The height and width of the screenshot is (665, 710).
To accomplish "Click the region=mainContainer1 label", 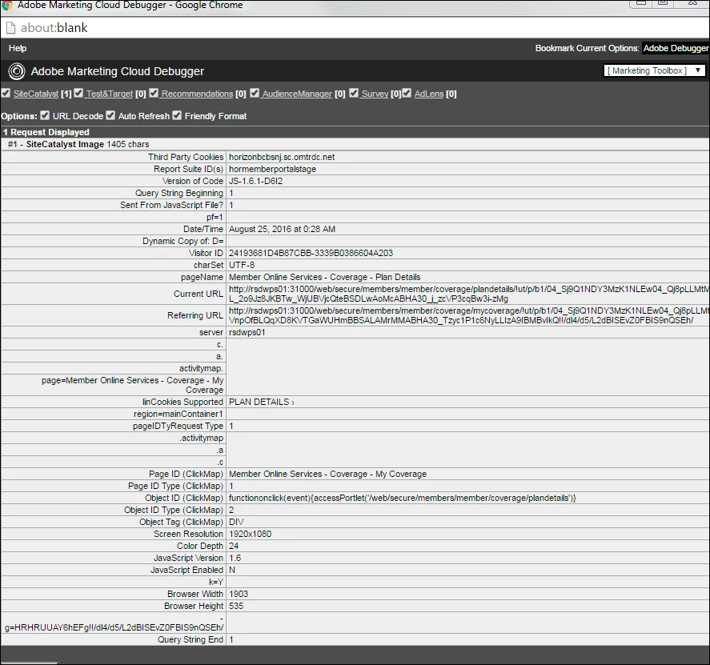I will click(x=178, y=414).
